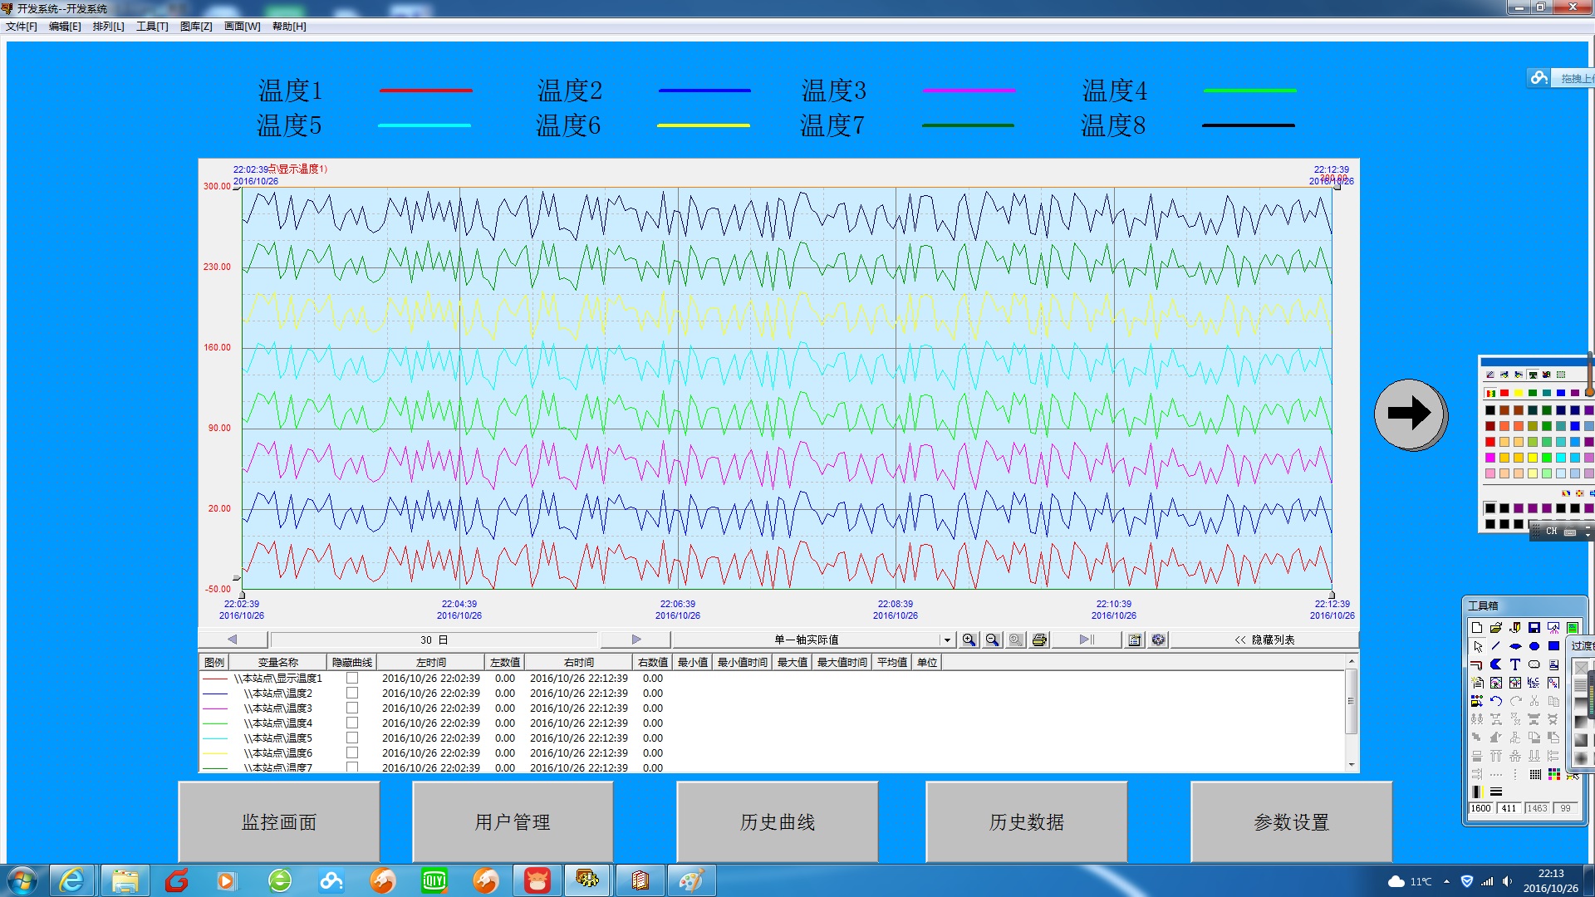1595x897 pixels.
Task: Print the history curve chart
Action: (x=1039, y=640)
